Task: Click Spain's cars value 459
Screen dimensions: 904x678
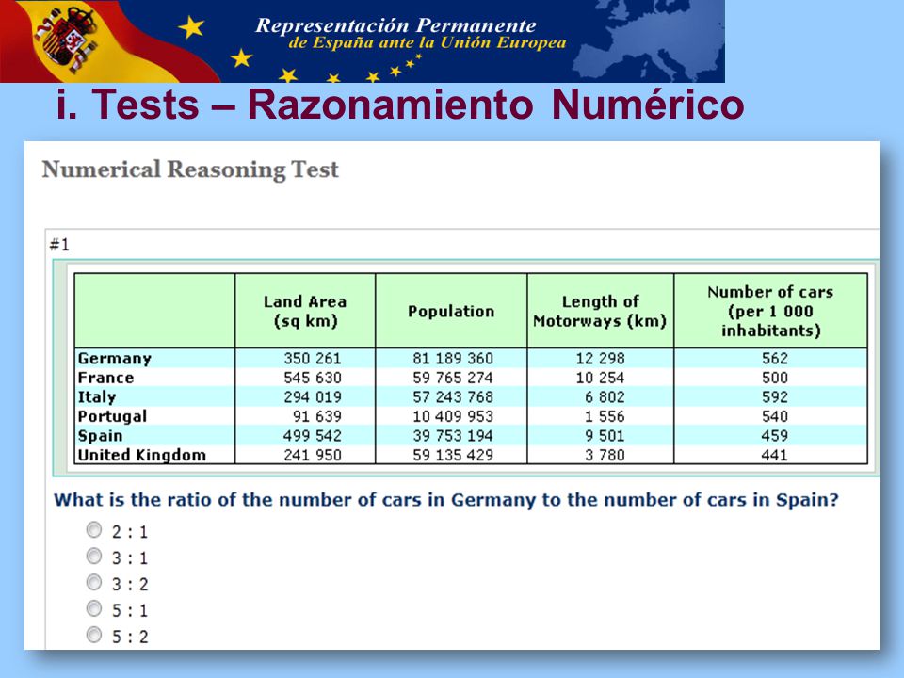Action: [x=774, y=436]
